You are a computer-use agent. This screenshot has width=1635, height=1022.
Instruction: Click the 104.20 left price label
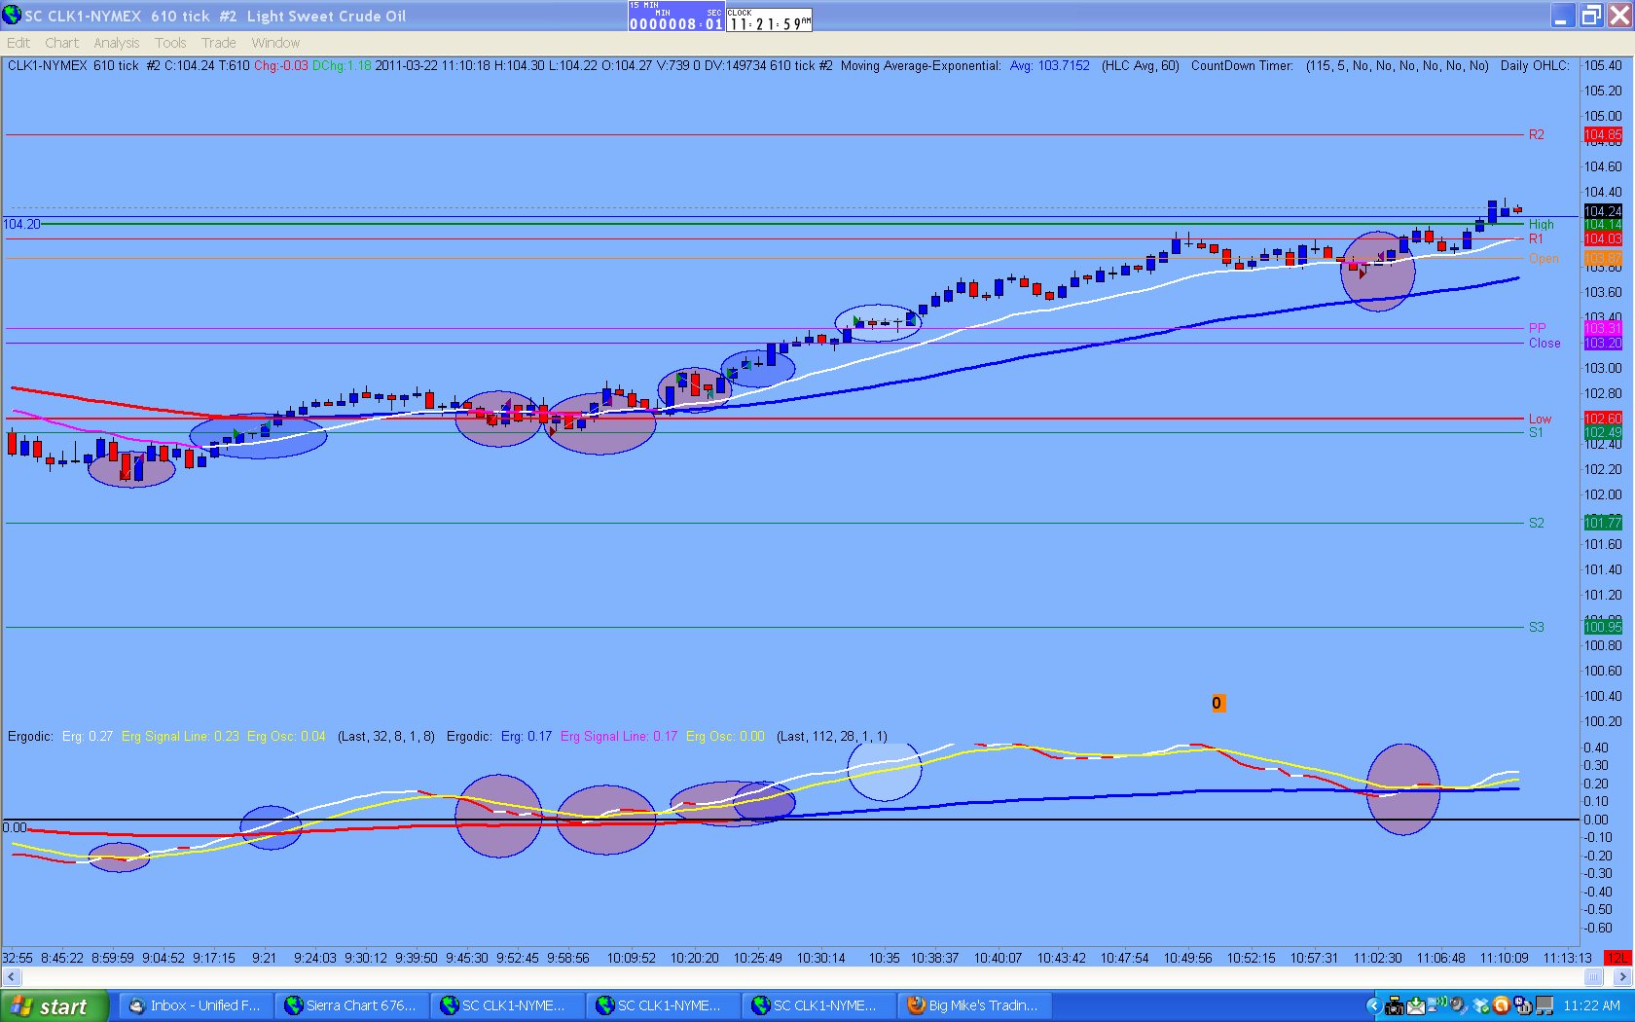[x=21, y=225]
